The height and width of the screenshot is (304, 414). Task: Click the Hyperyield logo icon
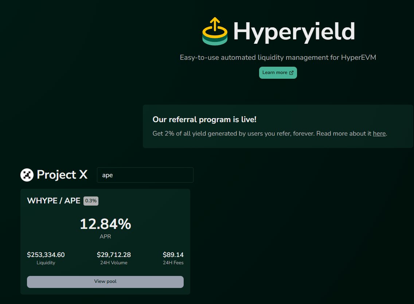pyautogui.click(x=215, y=31)
